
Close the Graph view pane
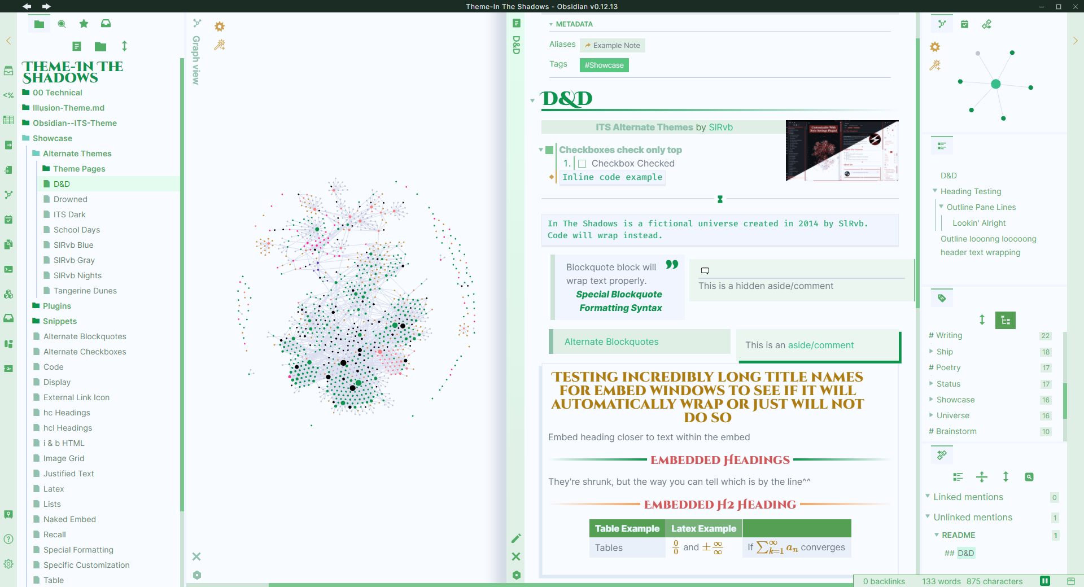point(196,557)
